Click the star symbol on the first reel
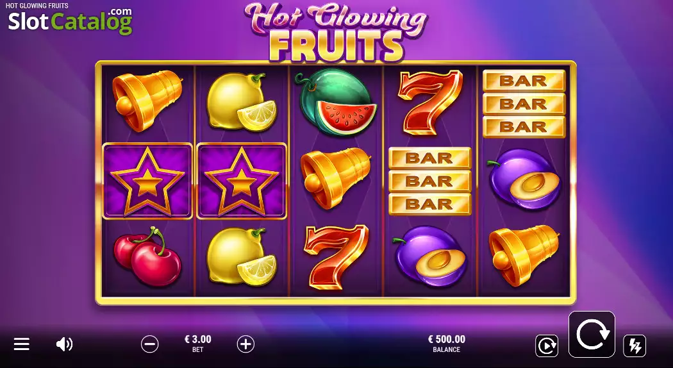673x368 pixels. click(147, 181)
